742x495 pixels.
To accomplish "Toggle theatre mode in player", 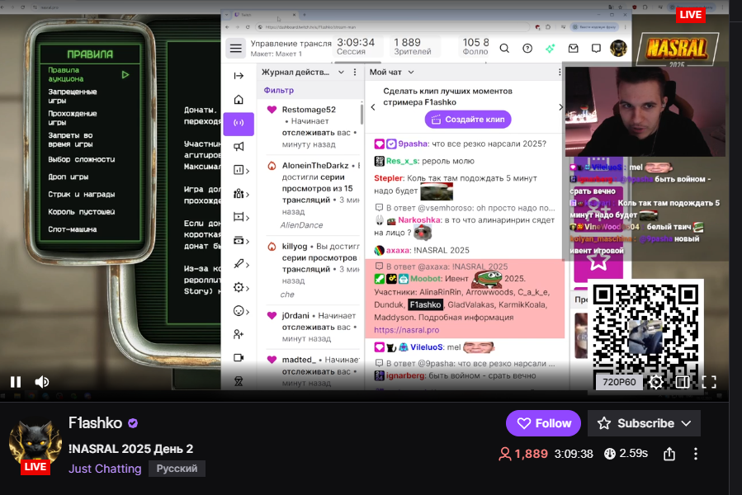I will 683,382.
